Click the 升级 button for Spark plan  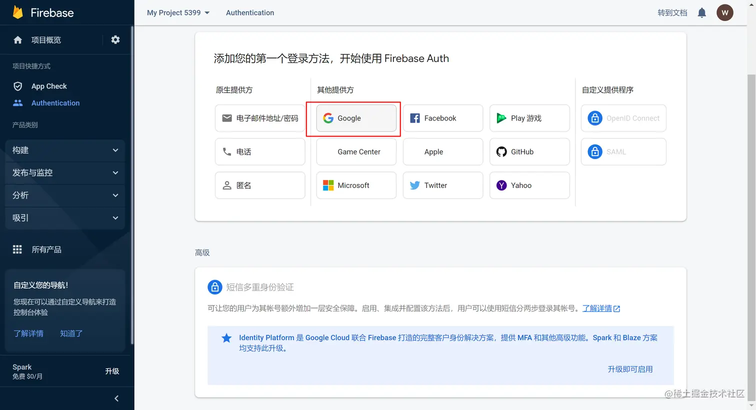[112, 371]
